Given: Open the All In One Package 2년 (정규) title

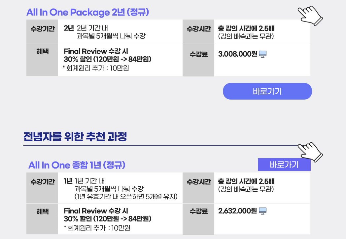Looking at the screenshot, I should coord(87,12).
